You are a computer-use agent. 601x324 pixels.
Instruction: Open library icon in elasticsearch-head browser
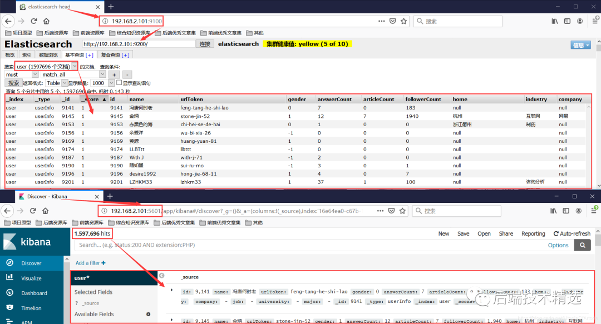555,21
